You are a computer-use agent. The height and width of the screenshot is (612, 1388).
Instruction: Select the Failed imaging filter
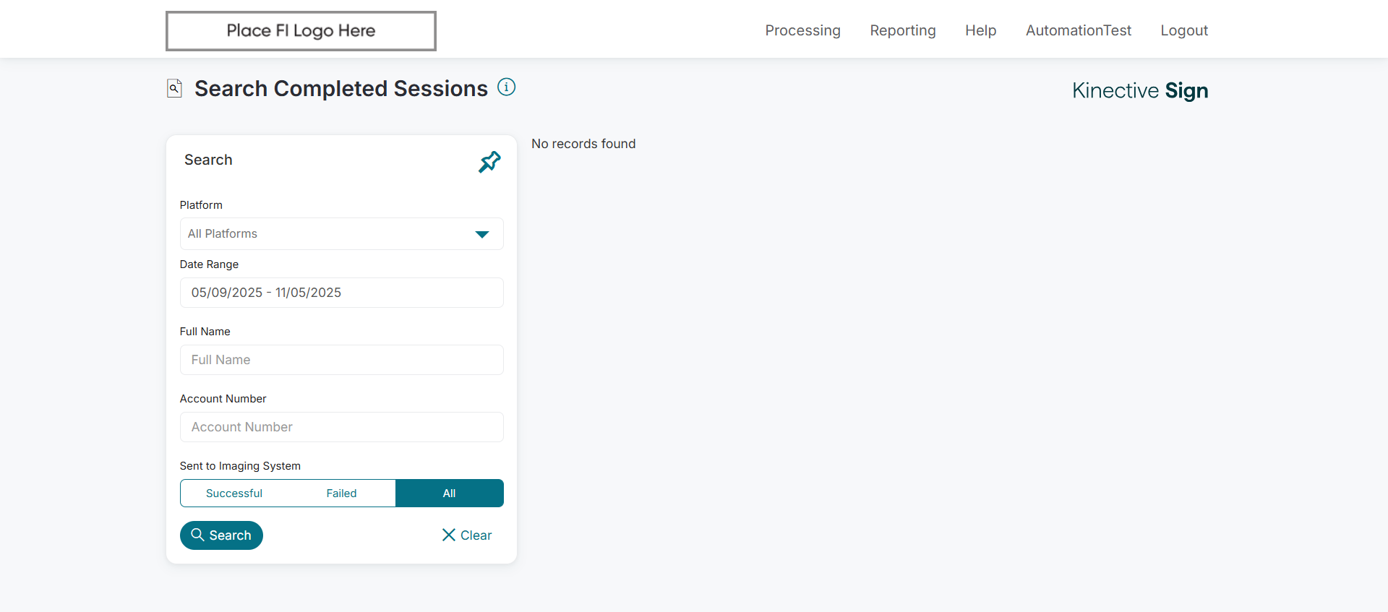click(341, 494)
